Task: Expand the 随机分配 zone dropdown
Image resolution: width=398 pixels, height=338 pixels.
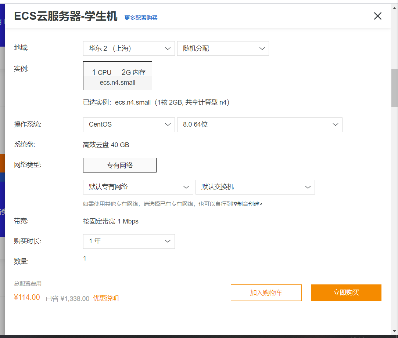Action: click(x=223, y=48)
